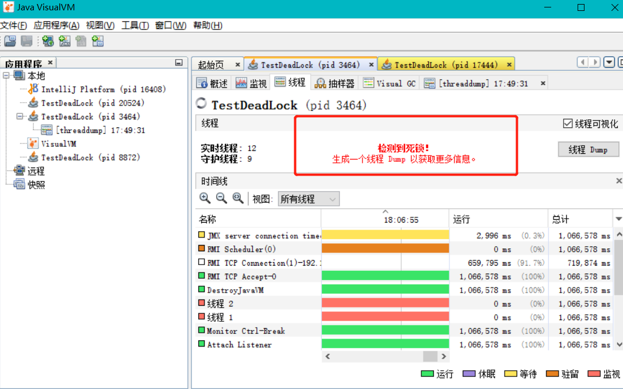Sort by the 运行 column header

pyautogui.click(x=499, y=219)
